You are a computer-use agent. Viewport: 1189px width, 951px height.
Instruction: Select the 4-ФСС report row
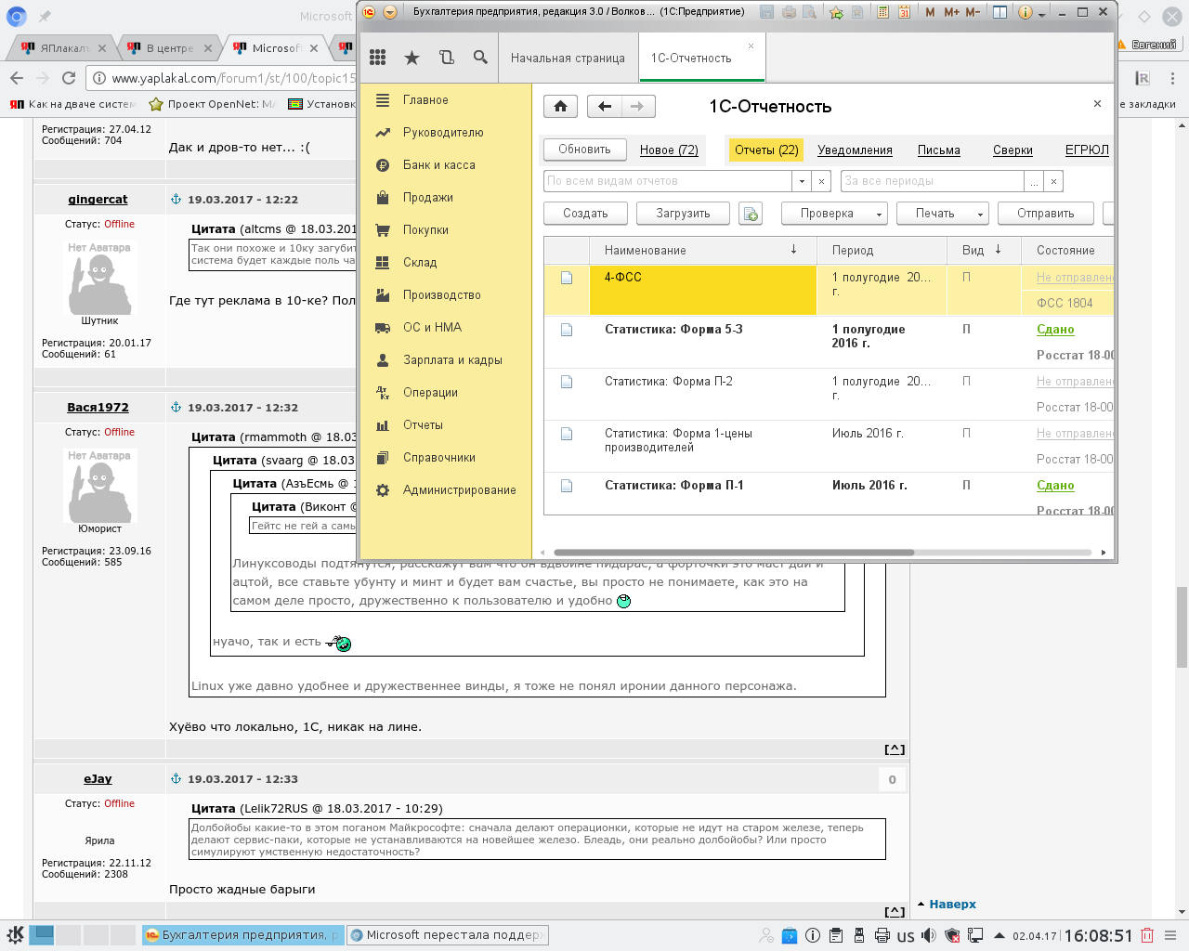click(829, 290)
